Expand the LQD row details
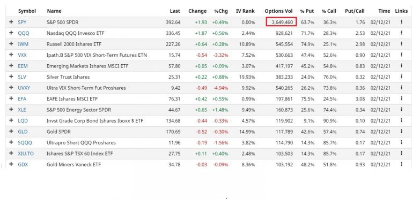This screenshot has height=199, width=412. tap(11, 120)
